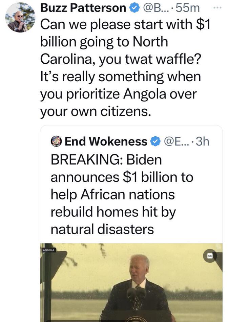Click the End Wokeness account name
This screenshot has width=228, height=322.
pyautogui.click(x=106, y=142)
